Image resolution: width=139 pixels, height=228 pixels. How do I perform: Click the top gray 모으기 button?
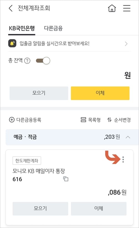pyautogui.click(x=39, y=93)
